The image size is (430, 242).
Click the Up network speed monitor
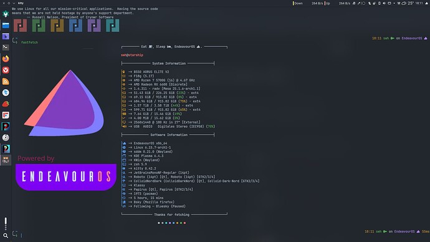(337, 3)
